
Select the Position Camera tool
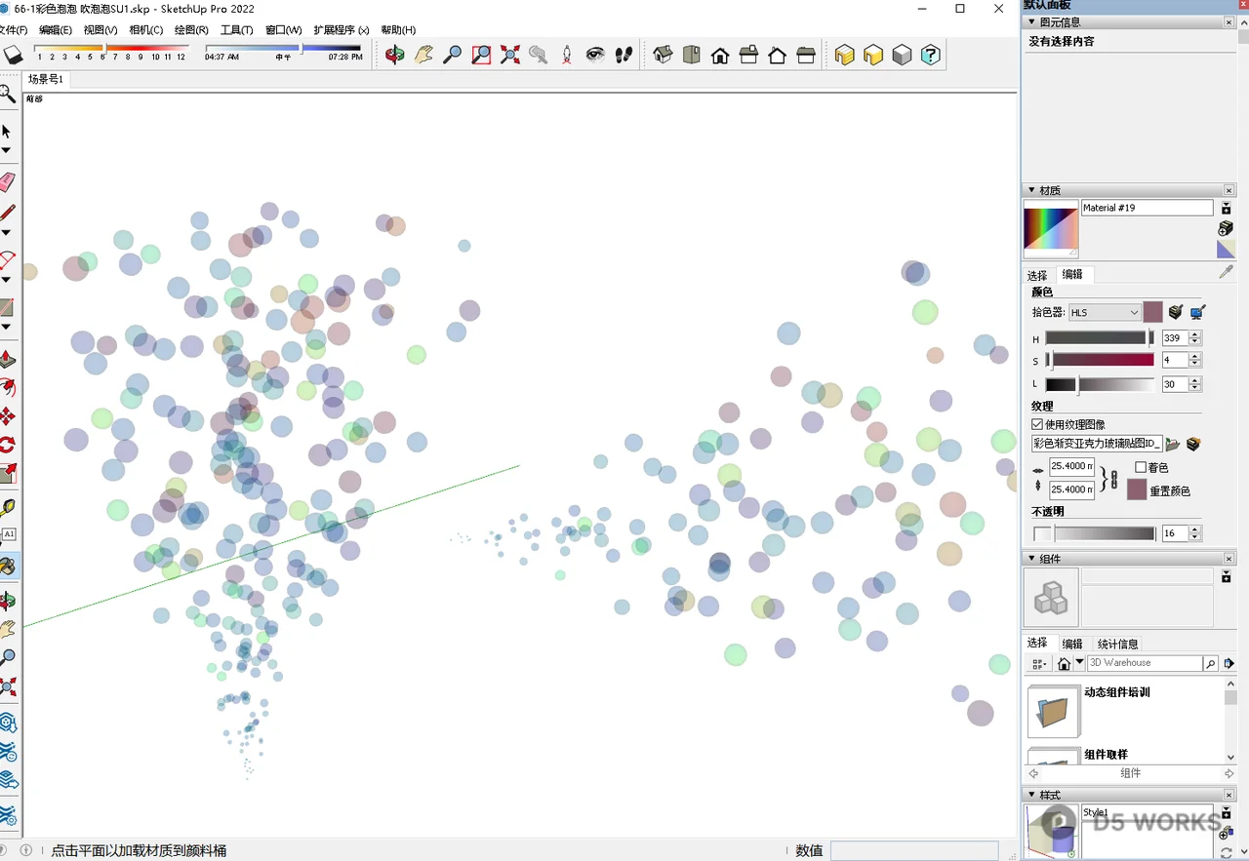click(567, 55)
